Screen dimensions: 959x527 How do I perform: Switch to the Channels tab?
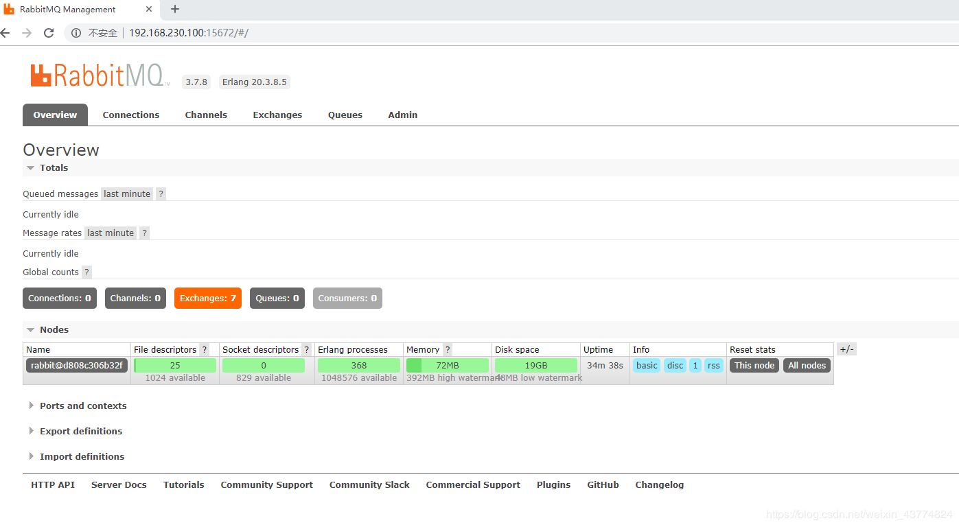pyautogui.click(x=206, y=115)
